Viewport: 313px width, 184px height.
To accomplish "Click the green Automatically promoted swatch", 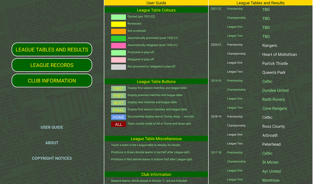I will 118,39.
